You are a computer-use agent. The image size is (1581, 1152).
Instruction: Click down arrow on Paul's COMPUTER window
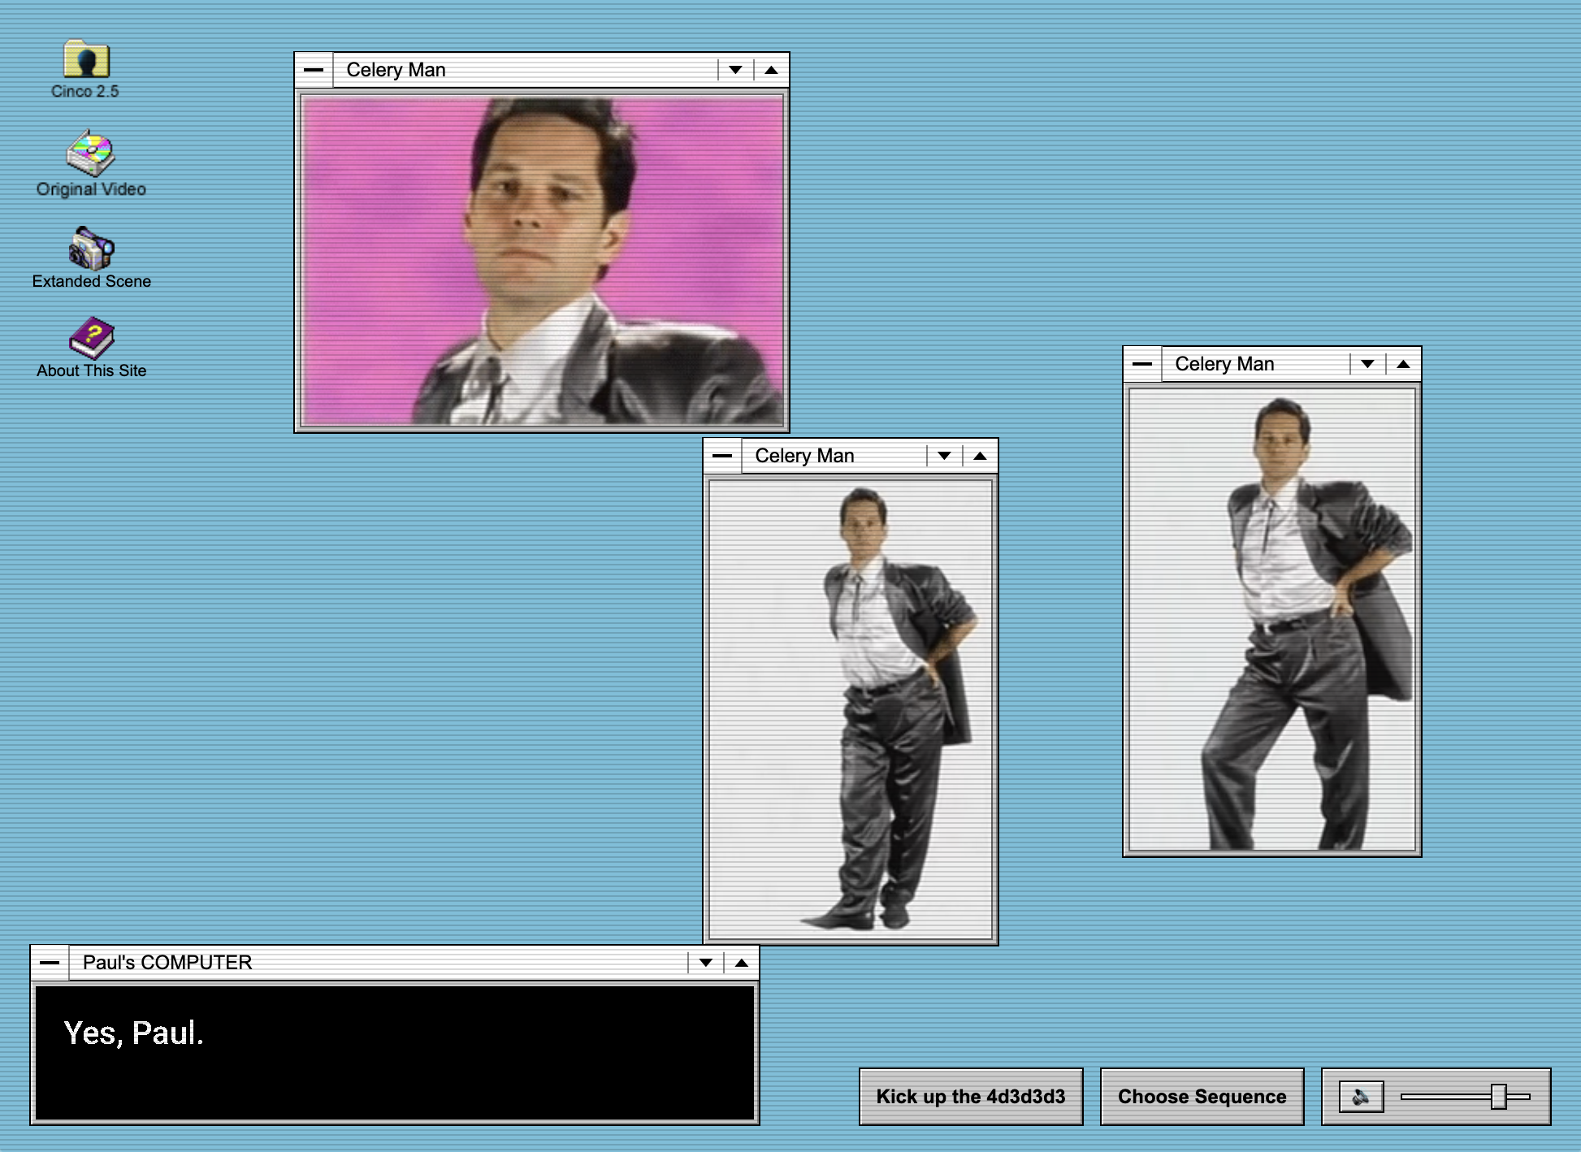tap(705, 963)
